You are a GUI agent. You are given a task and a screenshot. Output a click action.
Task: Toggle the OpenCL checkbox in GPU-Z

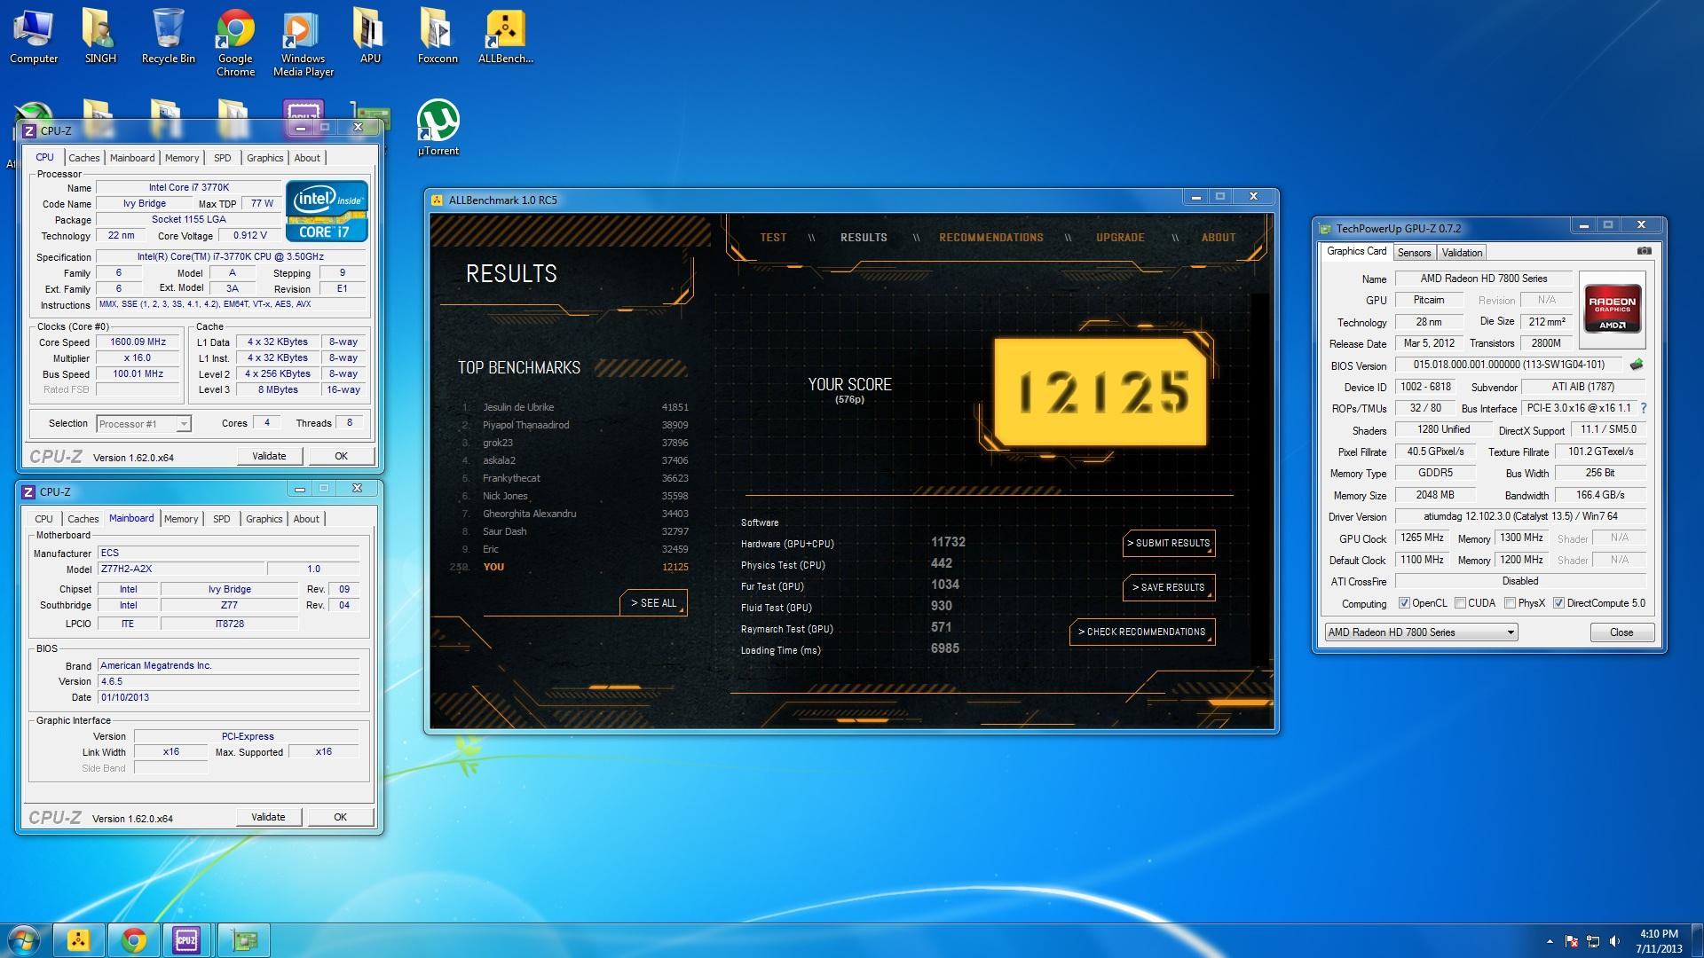pos(1404,603)
